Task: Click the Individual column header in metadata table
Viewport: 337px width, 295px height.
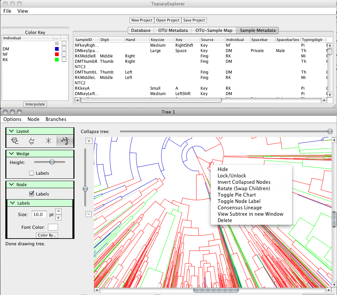Action: (x=238, y=40)
